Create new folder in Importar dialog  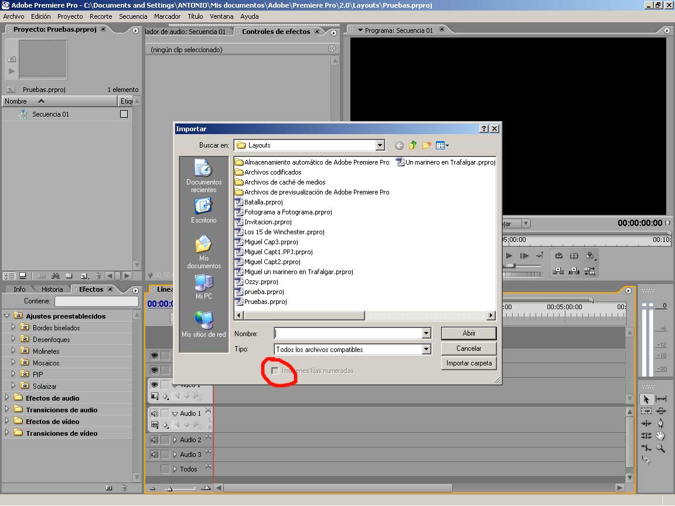coord(427,145)
